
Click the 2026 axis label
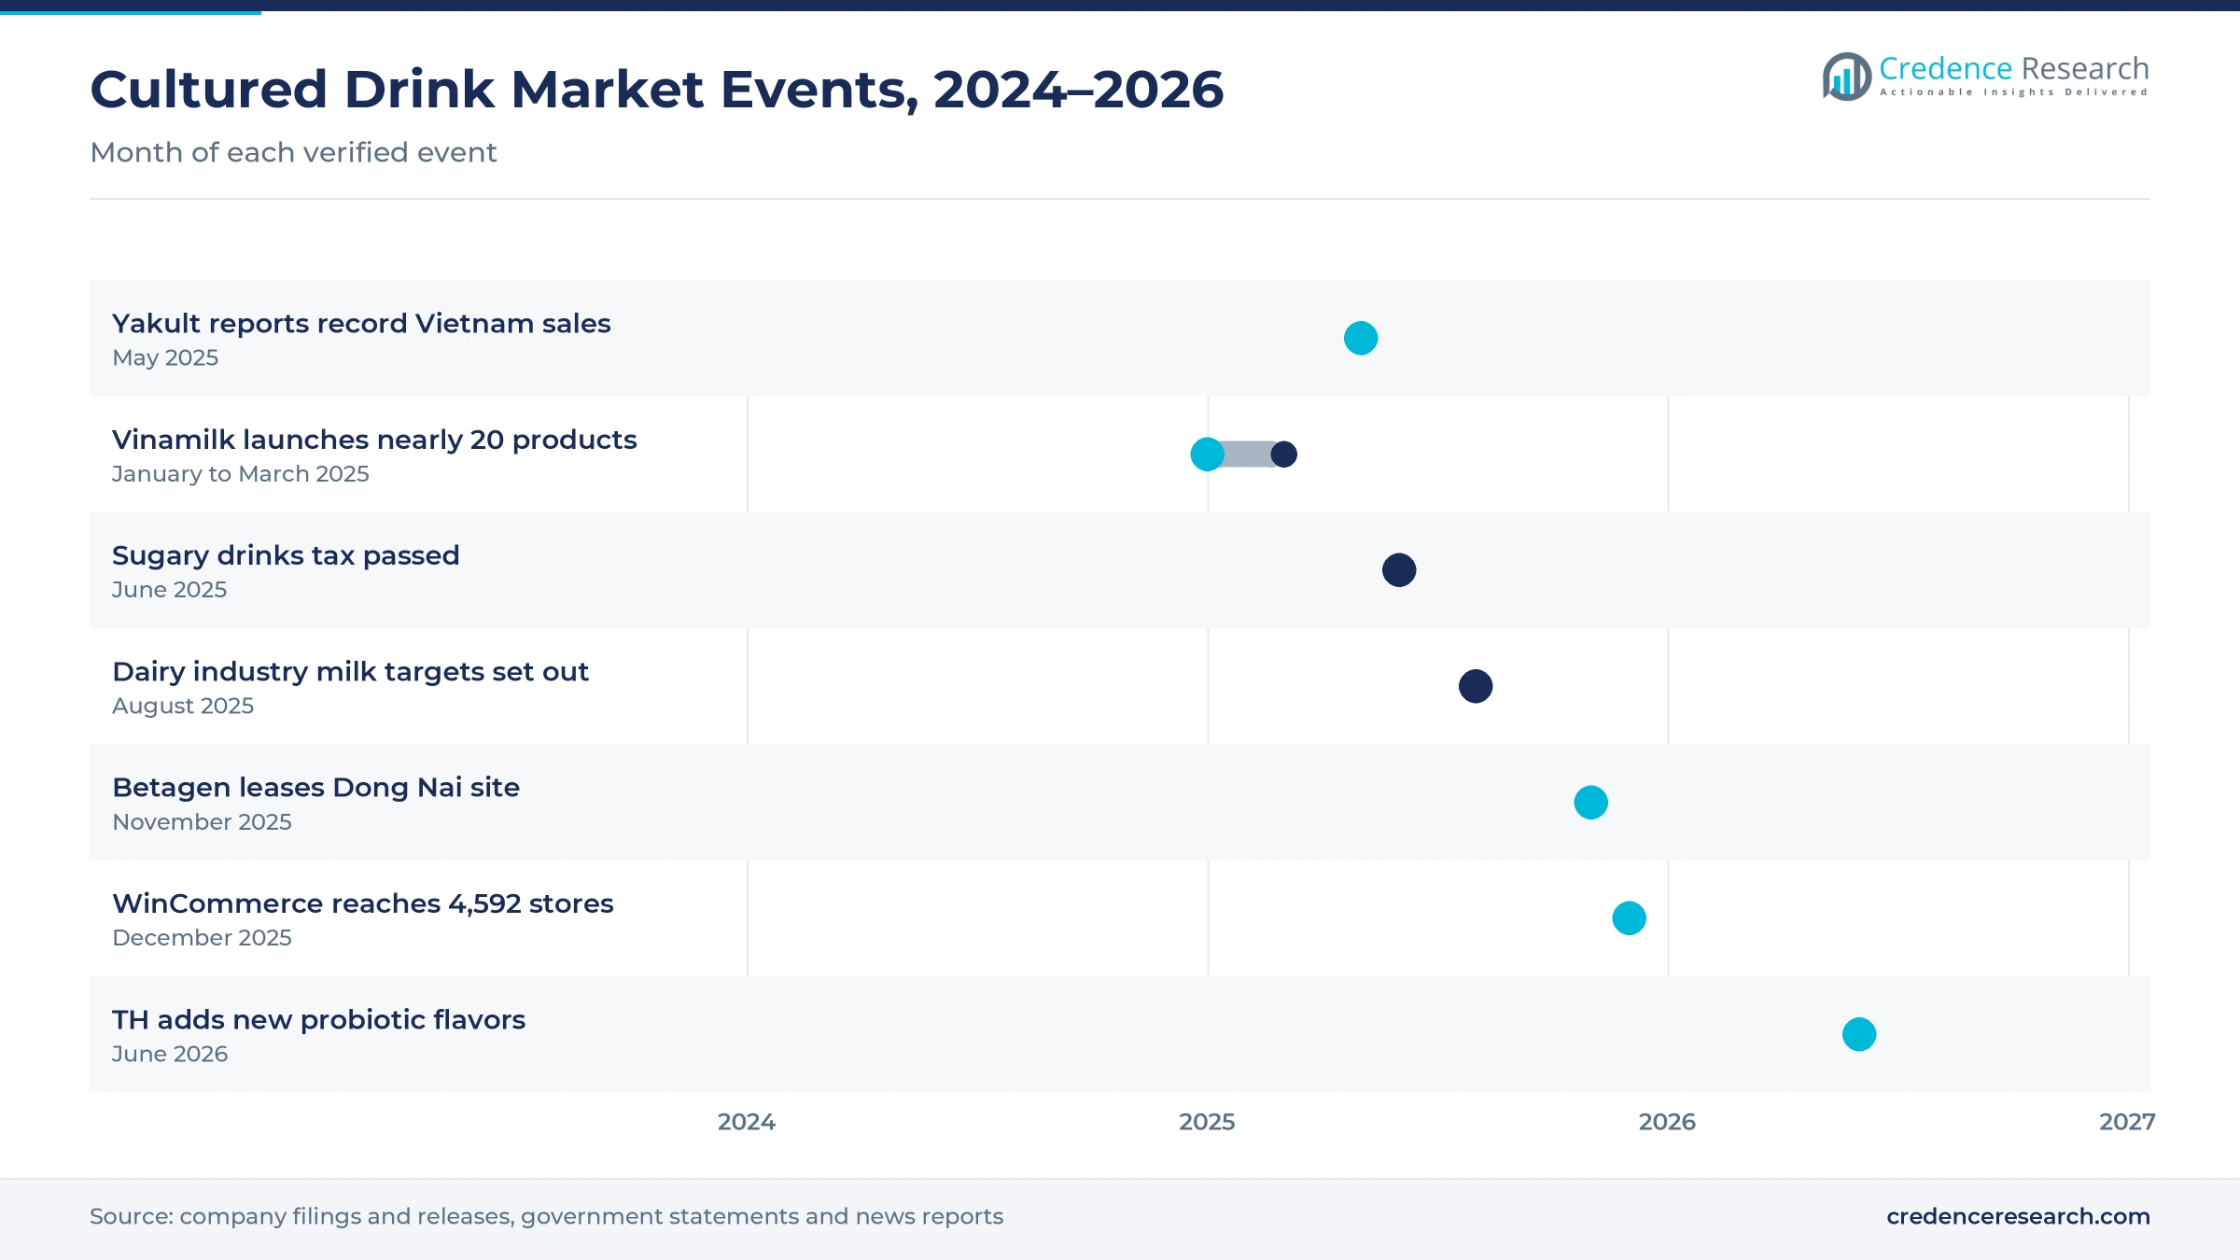pos(1667,1122)
